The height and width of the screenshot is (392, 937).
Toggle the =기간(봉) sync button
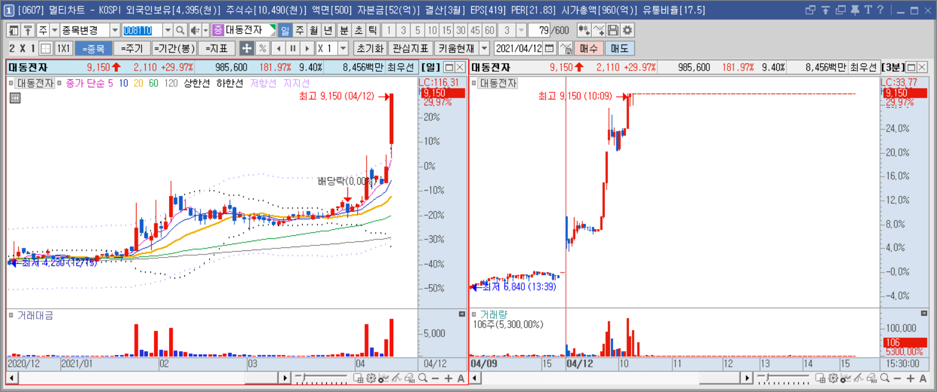tap(174, 48)
